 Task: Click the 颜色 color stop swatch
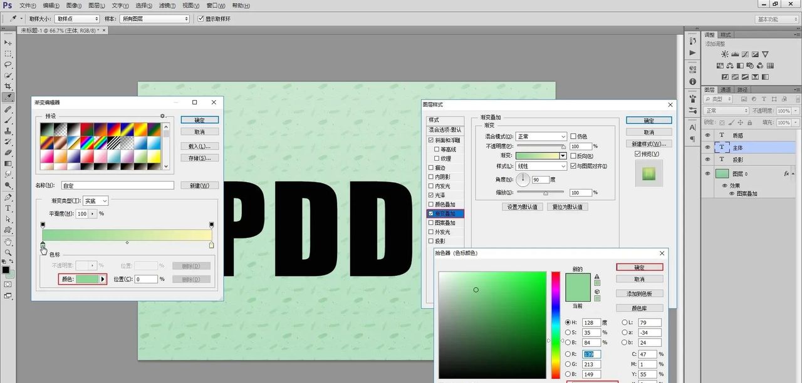(87, 279)
